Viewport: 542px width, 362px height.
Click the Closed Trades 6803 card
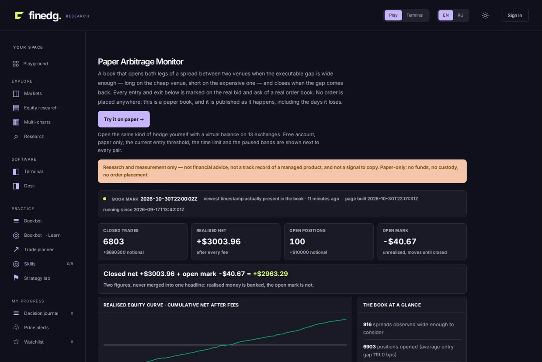[142, 242]
